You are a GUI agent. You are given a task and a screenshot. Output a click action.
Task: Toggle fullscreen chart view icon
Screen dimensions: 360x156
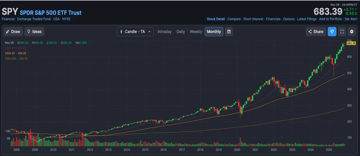pyautogui.click(x=342, y=32)
